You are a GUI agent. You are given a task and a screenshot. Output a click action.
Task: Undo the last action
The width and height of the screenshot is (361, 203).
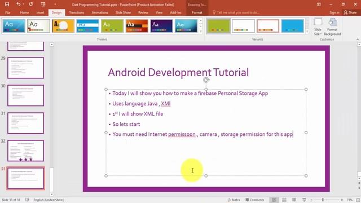pos(19,5)
